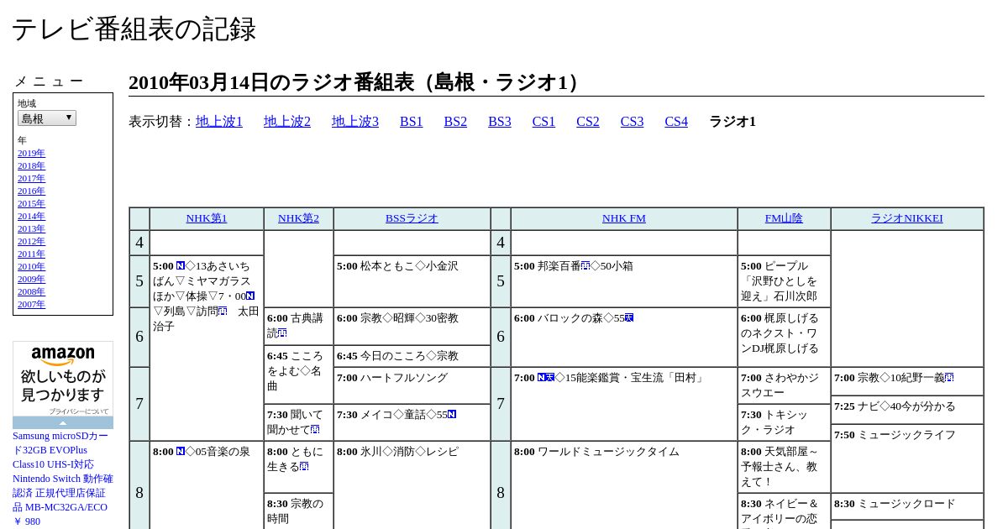Click the 7:25 ナビ◇40今が分かる cell
The height and width of the screenshot is (529, 1008).
click(x=907, y=410)
